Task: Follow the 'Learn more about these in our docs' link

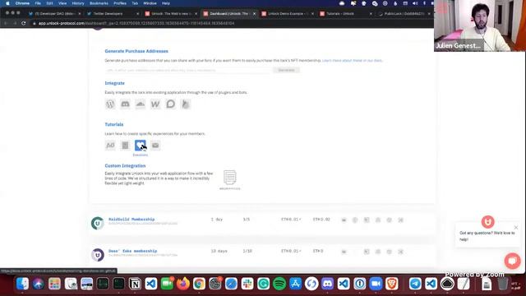Action: pyautogui.click(x=352, y=60)
